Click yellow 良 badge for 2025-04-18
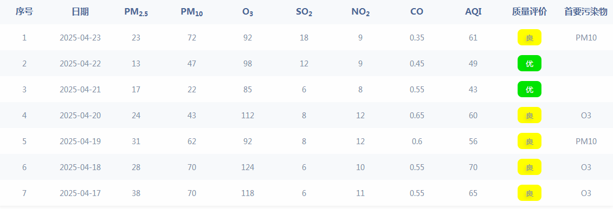Viewport: 613px width, 209px height. (x=530, y=167)
